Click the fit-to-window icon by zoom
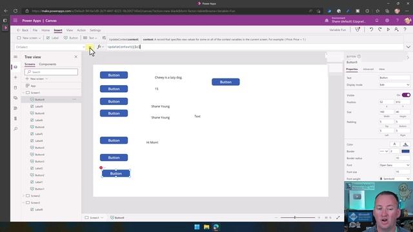Viewport: 413px width, 232px height. (x=338, y=218)
